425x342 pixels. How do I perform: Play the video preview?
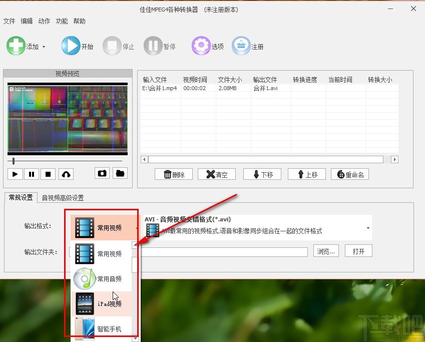pyautogui.click(x=15, y=174)
